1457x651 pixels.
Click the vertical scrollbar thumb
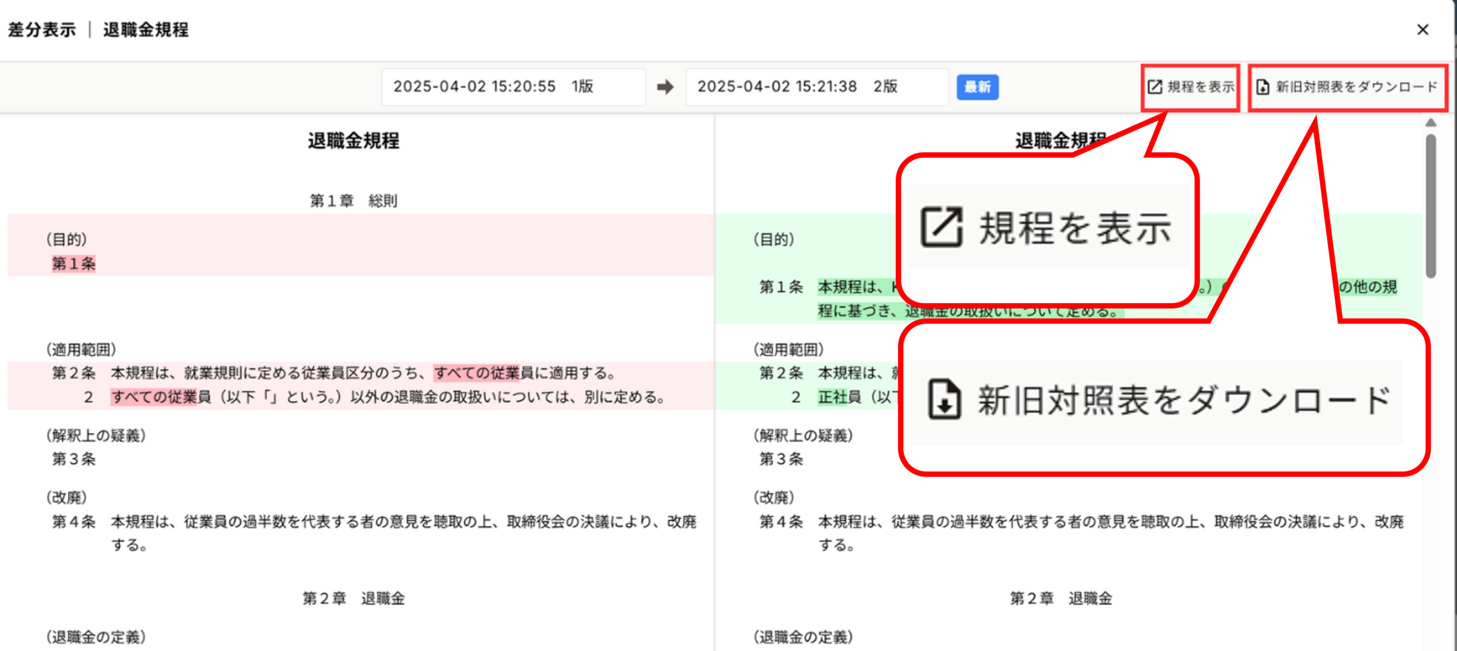(1431, 206)
